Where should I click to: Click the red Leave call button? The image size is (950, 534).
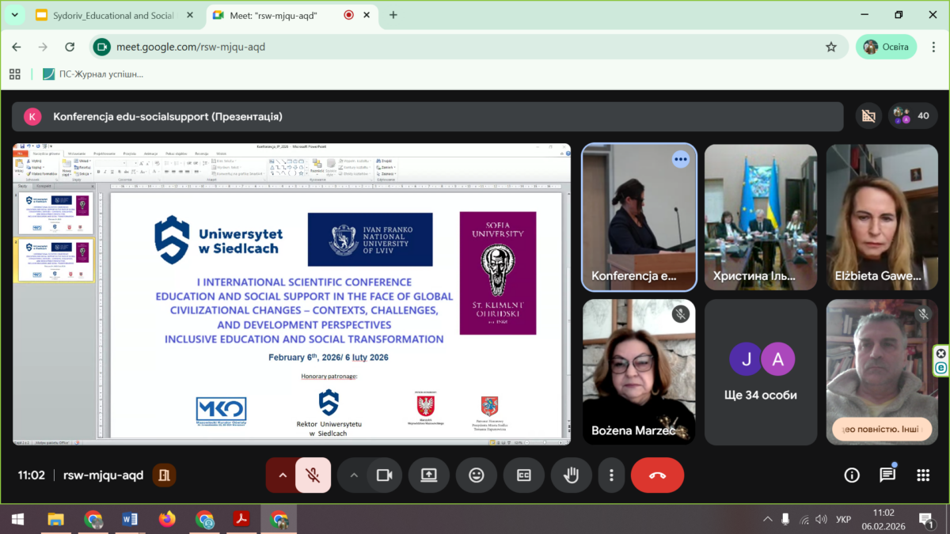point(657,475)
